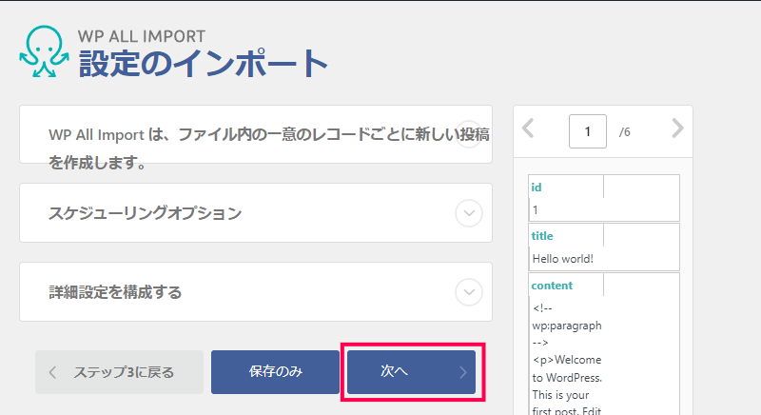Click the 'wp:paragraph' content text
Viewport: 761px width, 415px height.
point(567,326)
